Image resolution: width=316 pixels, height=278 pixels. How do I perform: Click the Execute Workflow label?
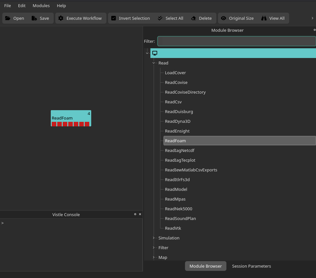click(x=84, y=18)
